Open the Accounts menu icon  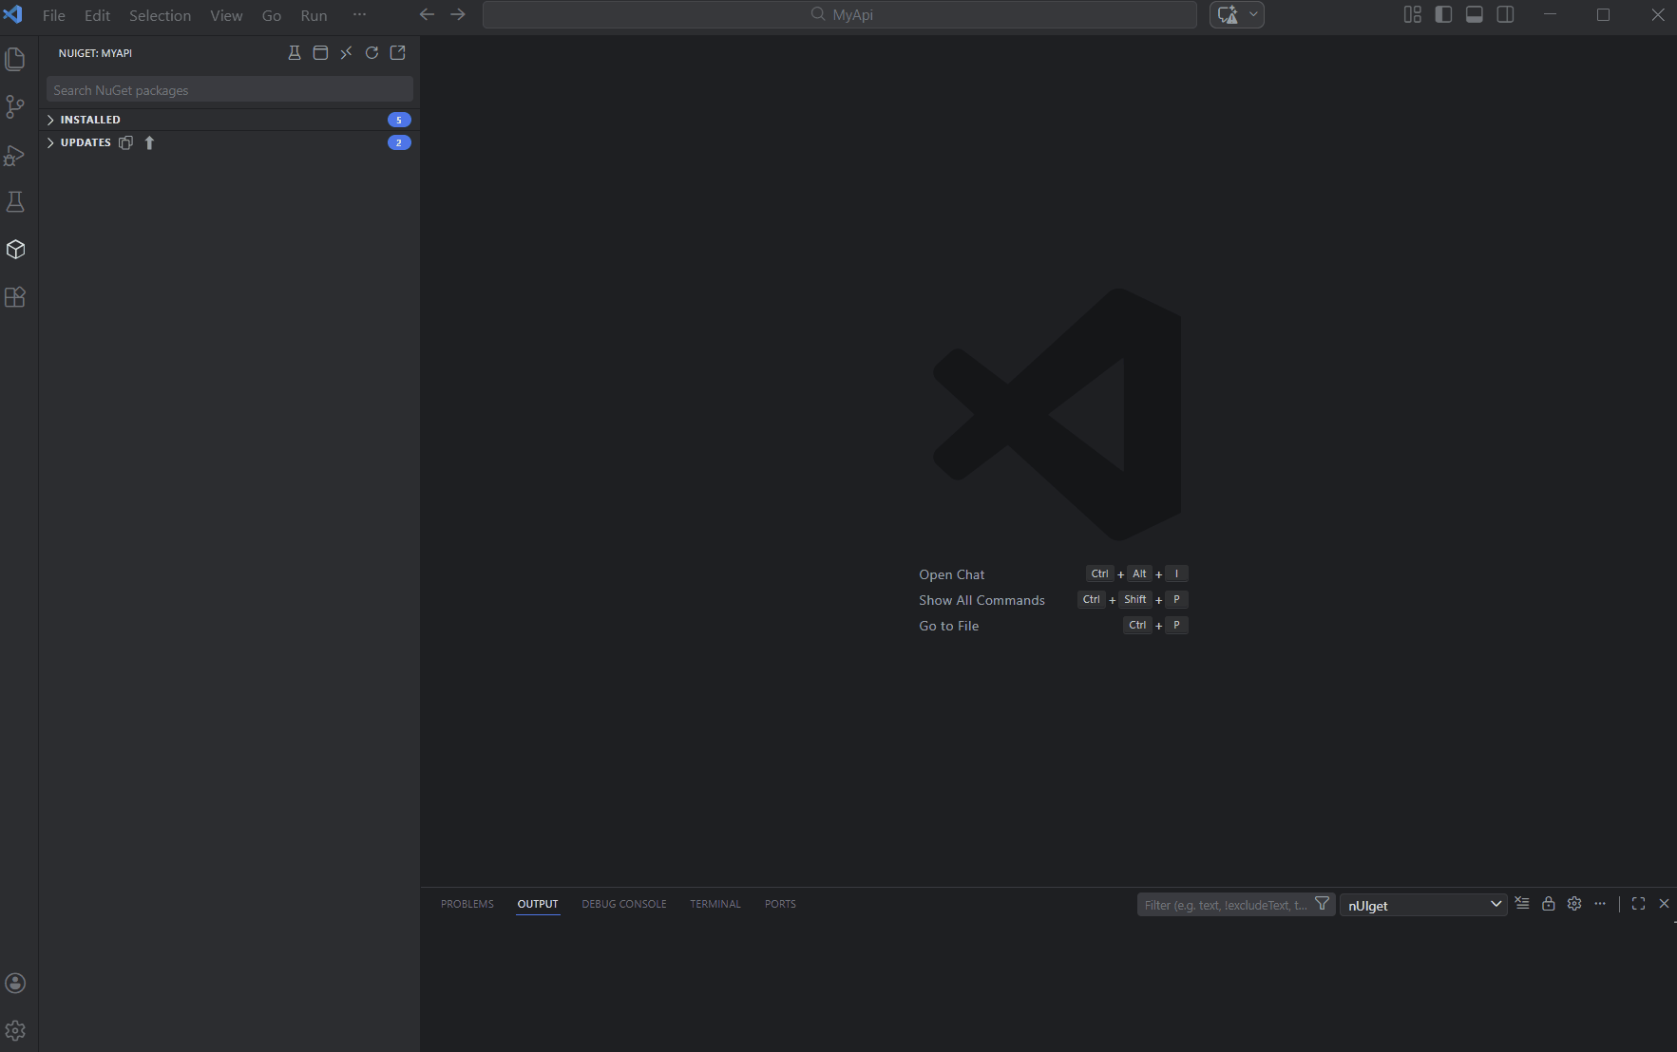click(x=15, y=983)
